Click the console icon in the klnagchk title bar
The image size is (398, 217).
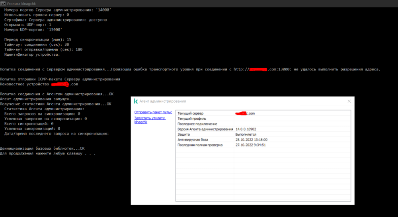[3, 4]
